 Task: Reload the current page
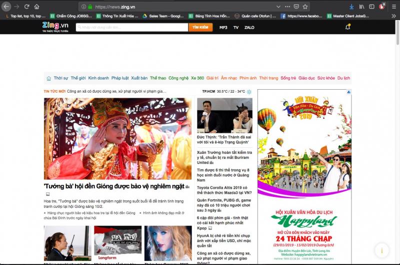27,7
